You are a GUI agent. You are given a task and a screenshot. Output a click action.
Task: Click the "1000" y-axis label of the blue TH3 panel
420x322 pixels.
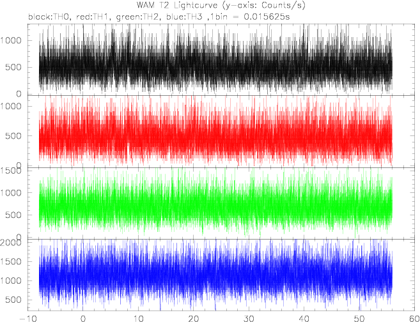tap(12, 280)
